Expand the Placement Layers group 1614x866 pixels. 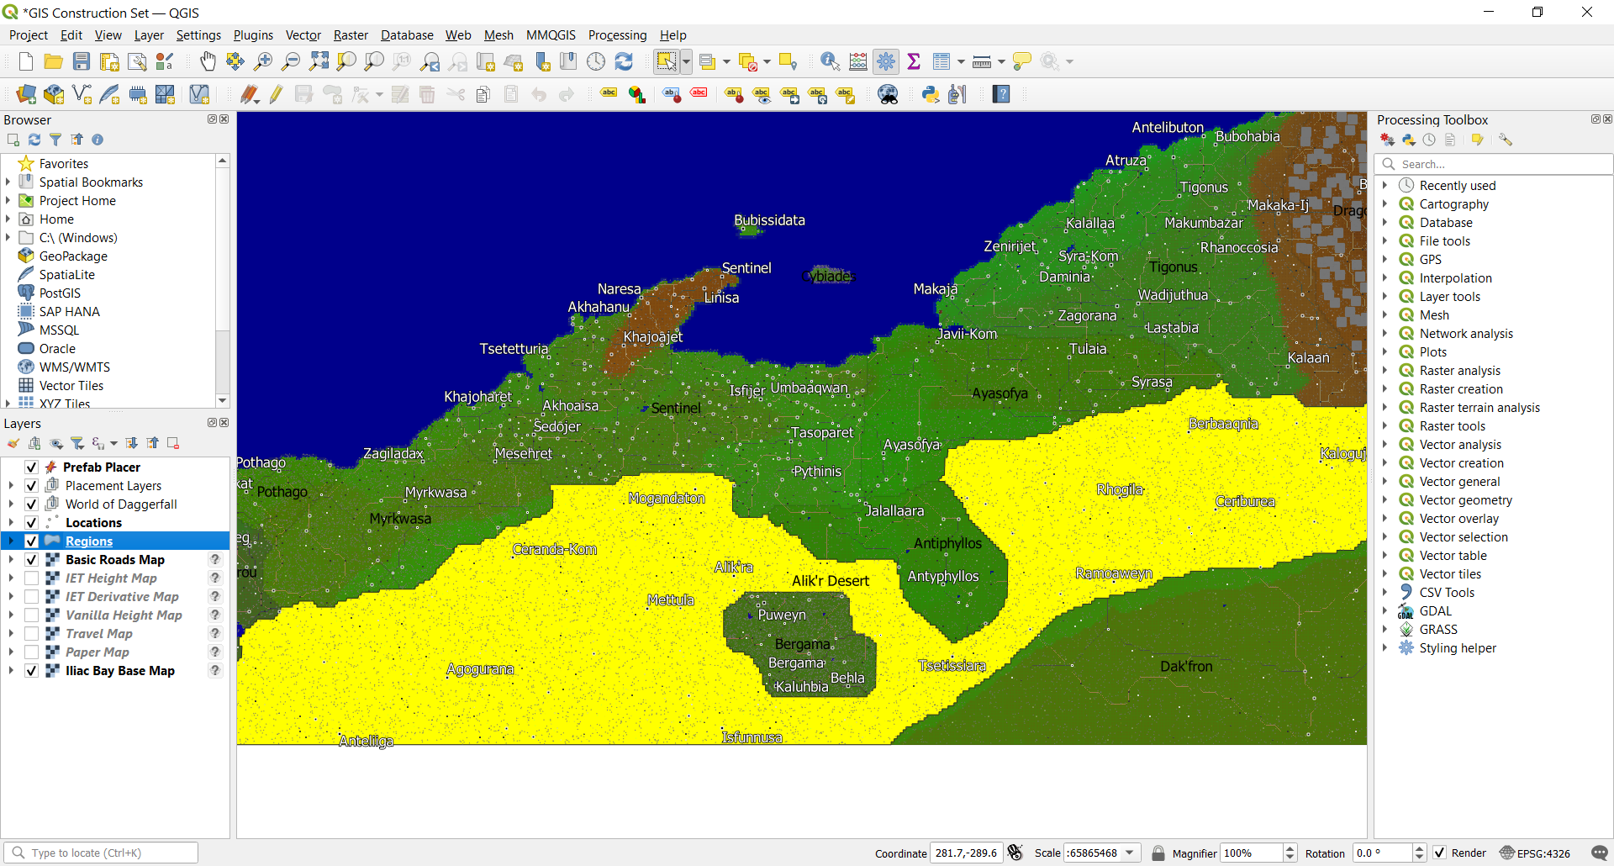(x=11, y=486)
